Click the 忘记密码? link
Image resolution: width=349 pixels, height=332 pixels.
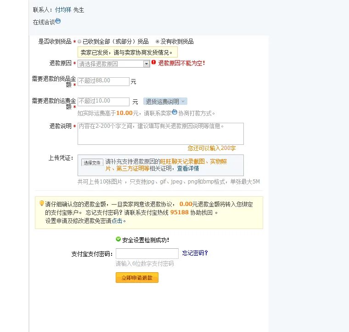coord(195,253)
